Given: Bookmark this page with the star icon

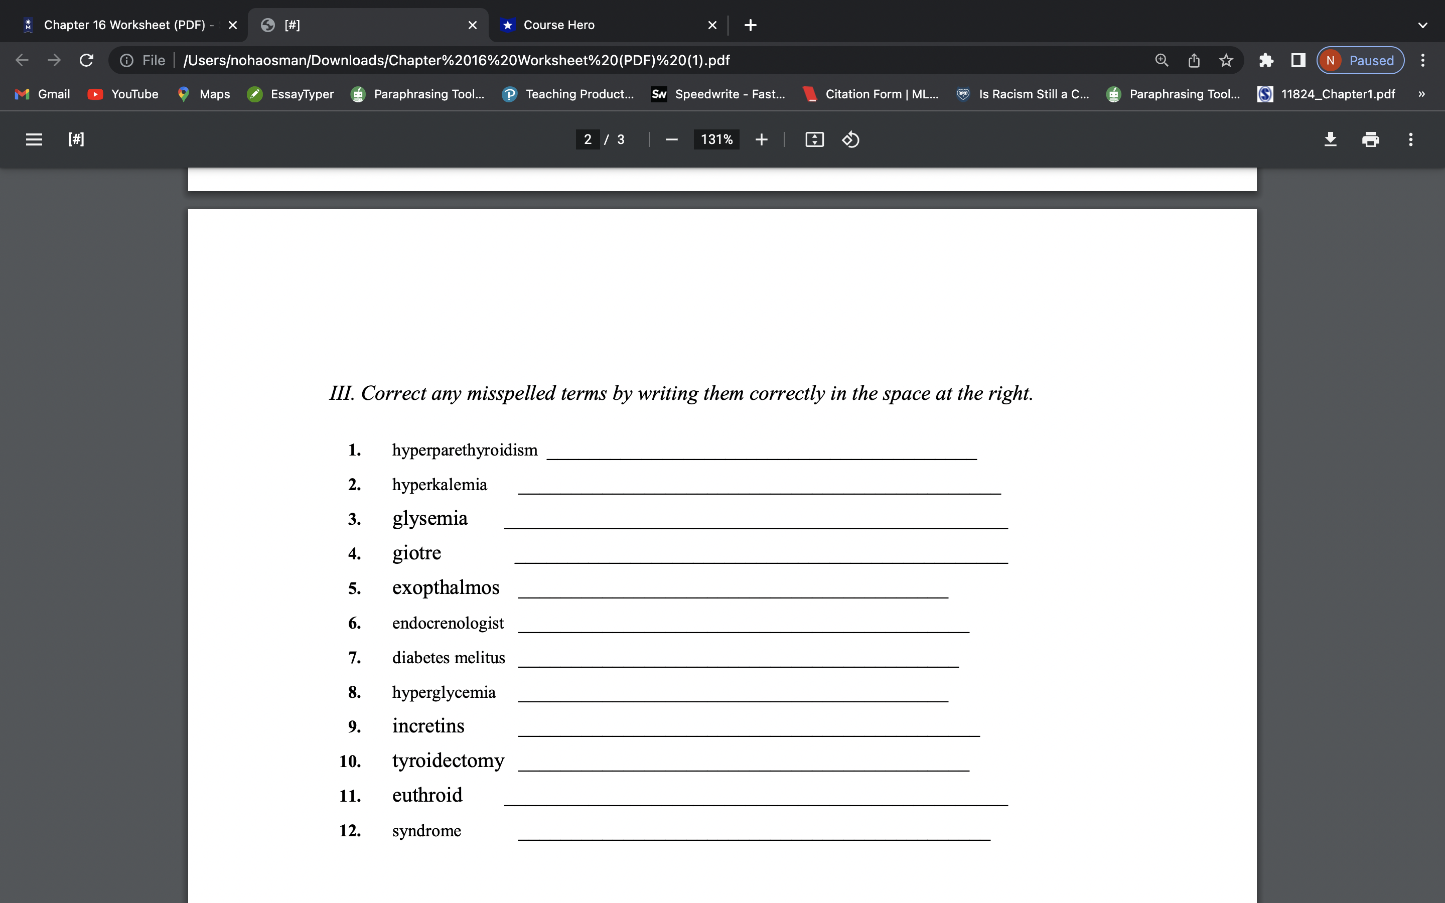Looking at the screenshot, I should coord(1226,60).
